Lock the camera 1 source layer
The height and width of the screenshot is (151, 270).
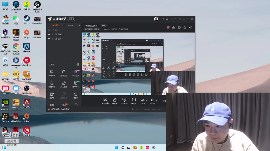click(53, 35)
